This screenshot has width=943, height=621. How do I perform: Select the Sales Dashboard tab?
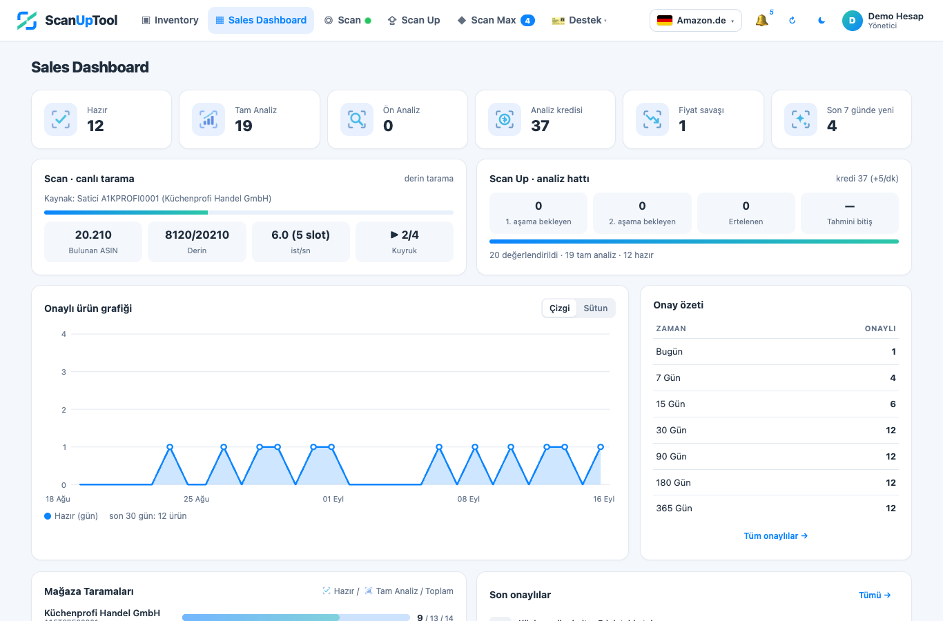click(261, 21)
